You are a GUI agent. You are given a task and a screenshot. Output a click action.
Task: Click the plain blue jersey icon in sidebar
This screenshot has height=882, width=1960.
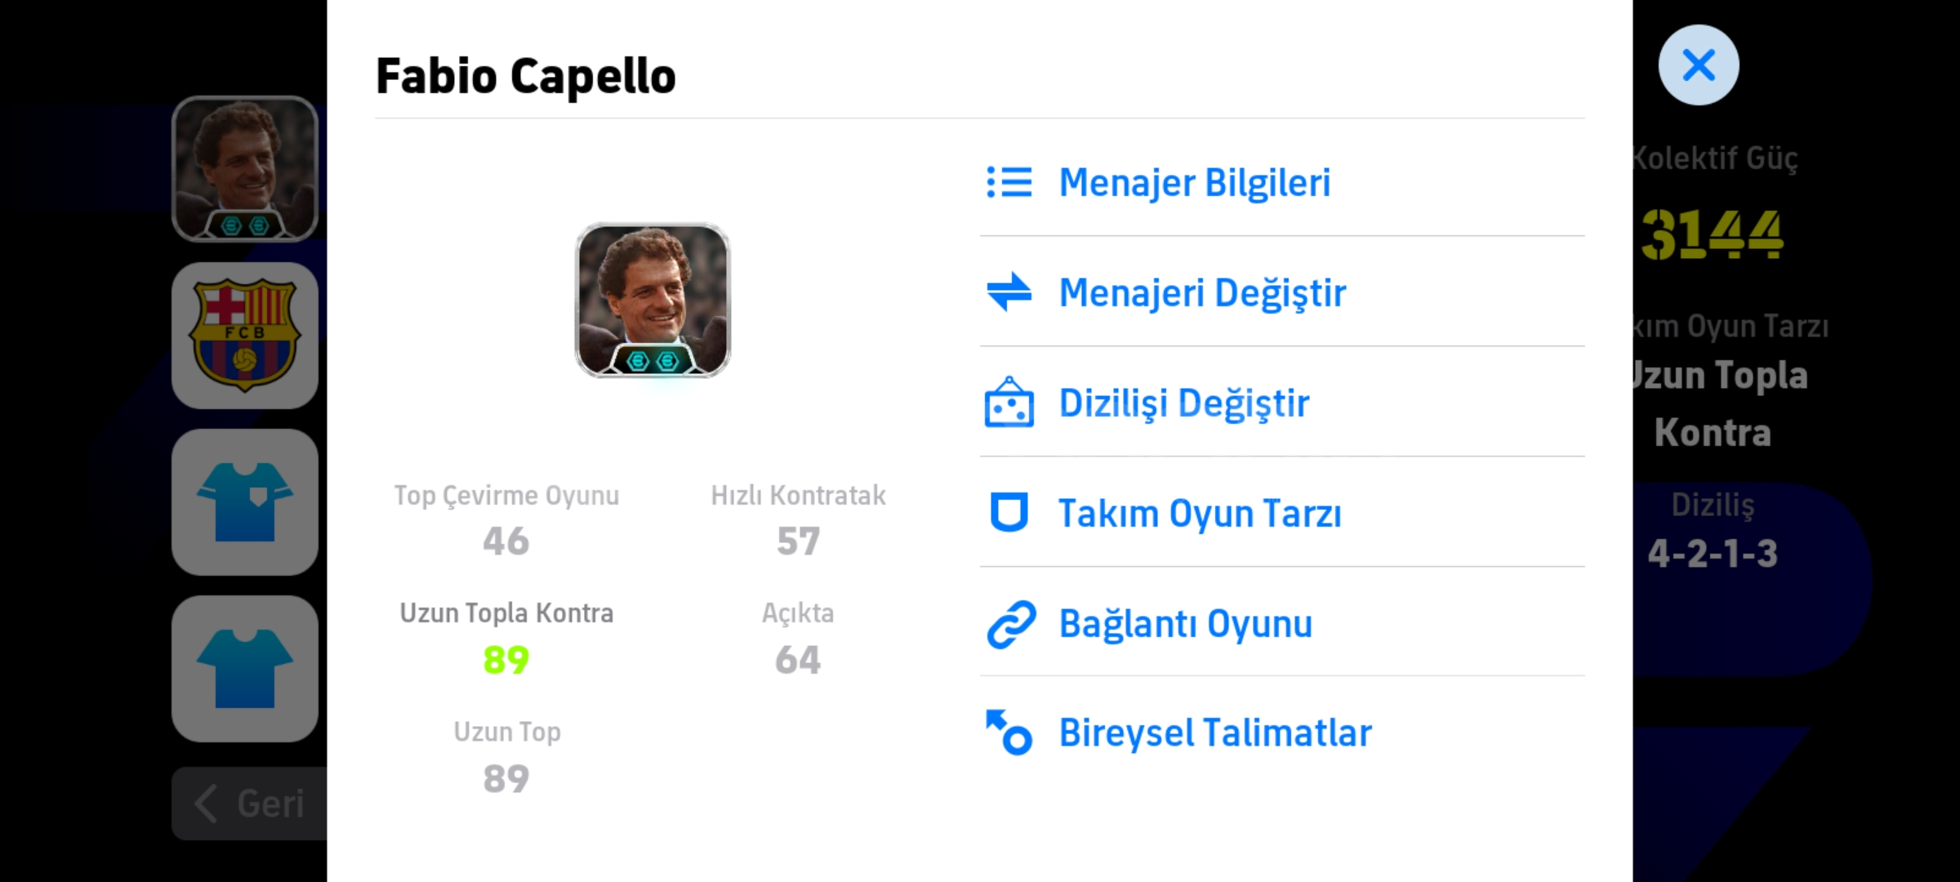click(x=245, y=669)
